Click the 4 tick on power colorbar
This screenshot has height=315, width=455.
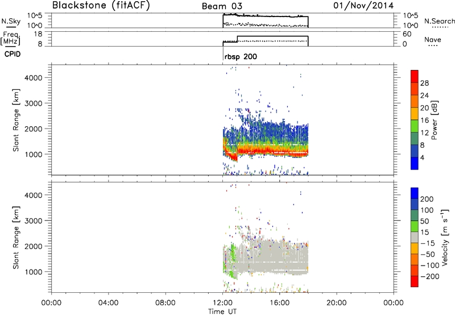tap(422, 157)
